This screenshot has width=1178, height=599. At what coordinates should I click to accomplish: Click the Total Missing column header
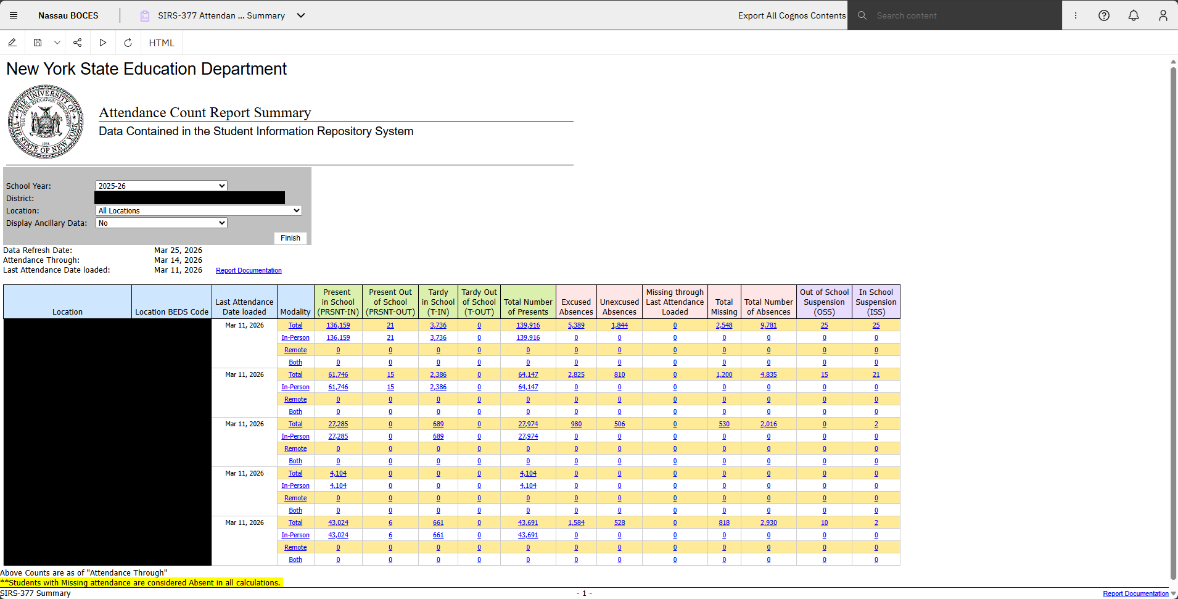(724, 302)
